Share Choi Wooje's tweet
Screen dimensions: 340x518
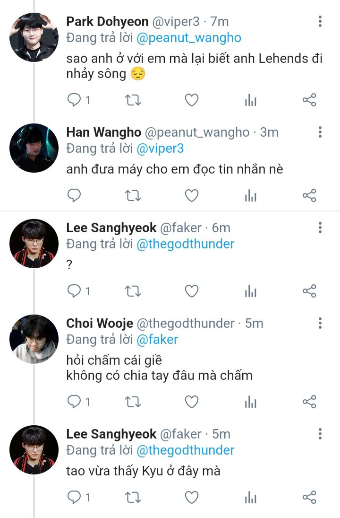pos(309,402)
